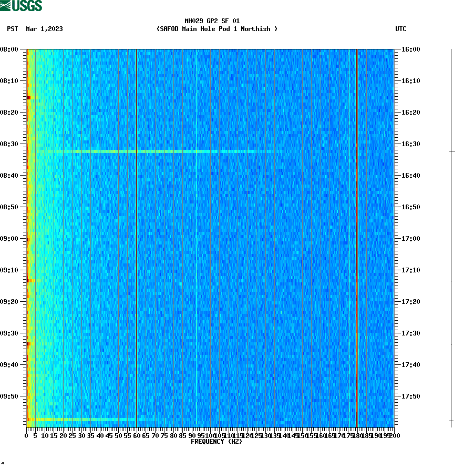474x469 pixels.
Task: Toggle the 16:30 tick mark on the right scale bar
Action: (x=451, y=150)
